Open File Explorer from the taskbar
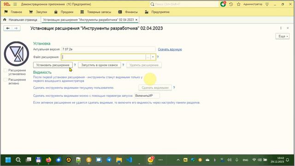Image resolution: width=295 pixels, height=166 pixels. [119, 160]
